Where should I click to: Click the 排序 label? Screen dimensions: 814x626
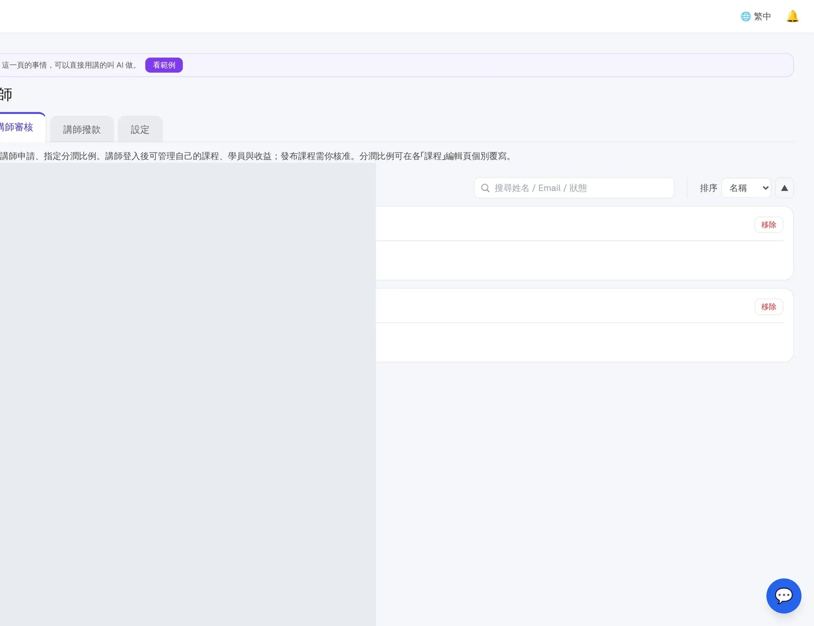[708, 188]
